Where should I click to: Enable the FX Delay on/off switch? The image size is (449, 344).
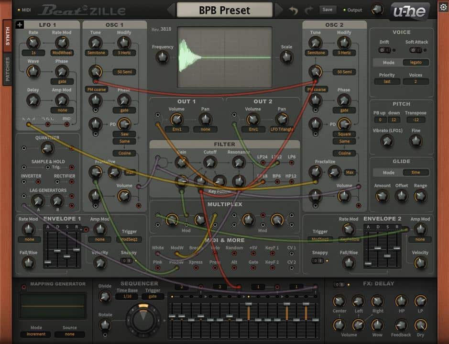[339, 285]
